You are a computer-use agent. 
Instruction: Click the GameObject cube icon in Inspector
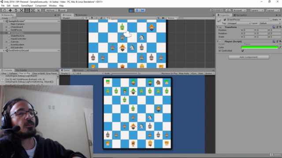(x=219, y=20)
